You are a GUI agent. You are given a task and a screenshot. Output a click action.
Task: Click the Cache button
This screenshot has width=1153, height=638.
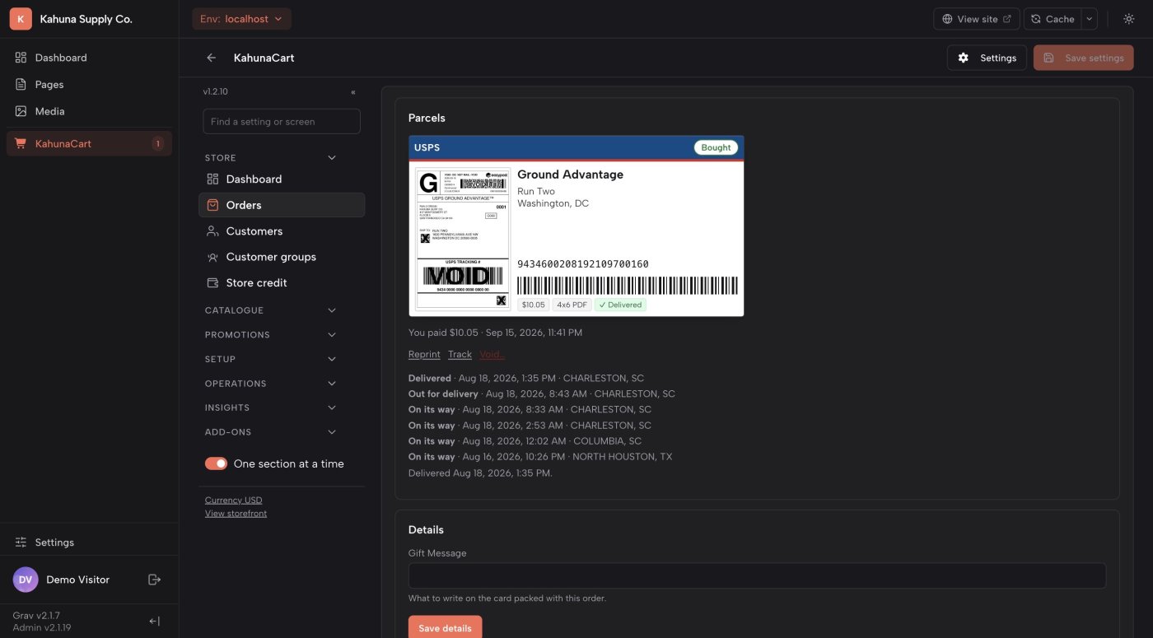pyautogui.click(x=1053, y=19)
